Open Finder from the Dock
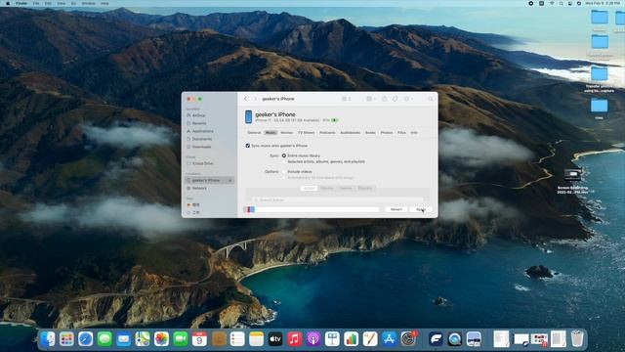625x352 pixels. 48,339
